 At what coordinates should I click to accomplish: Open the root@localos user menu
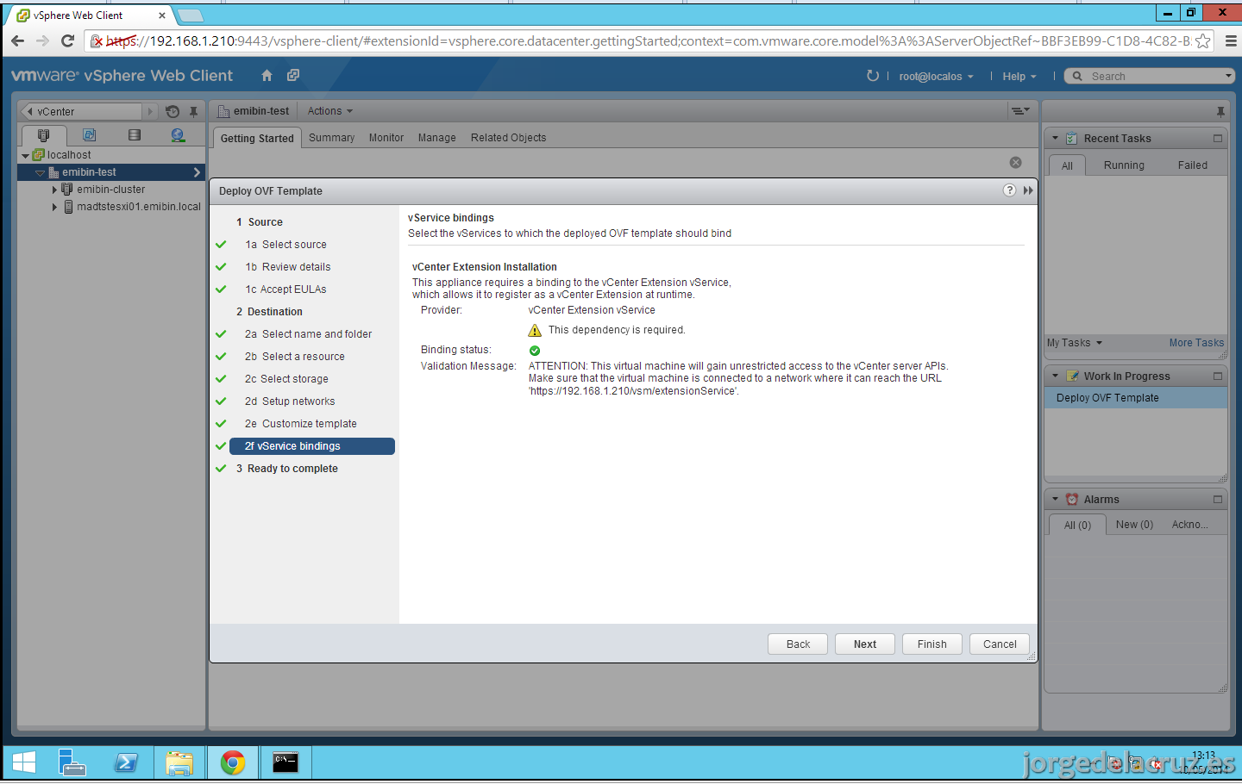point(936,77)
